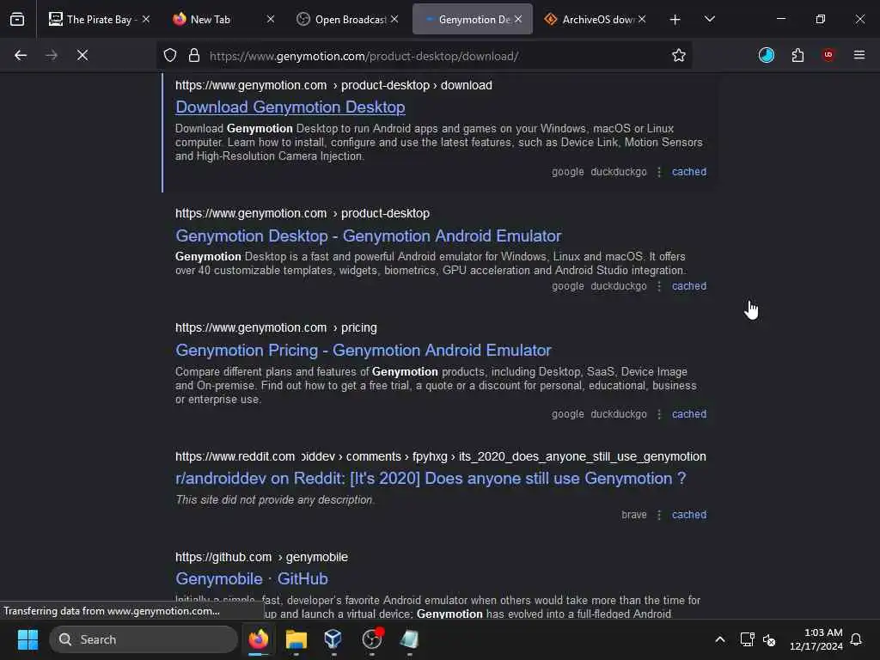Close the Genymotion tab

518,19
